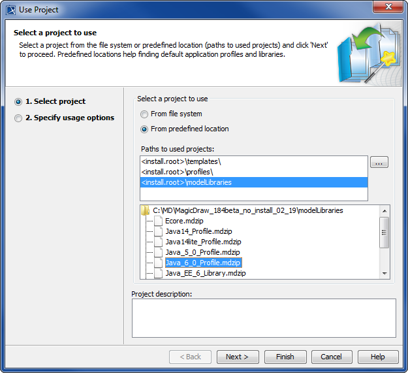This screenshot has width=408, height=373.
Task: Click the Finish button
Action: (x=285, y=357)
